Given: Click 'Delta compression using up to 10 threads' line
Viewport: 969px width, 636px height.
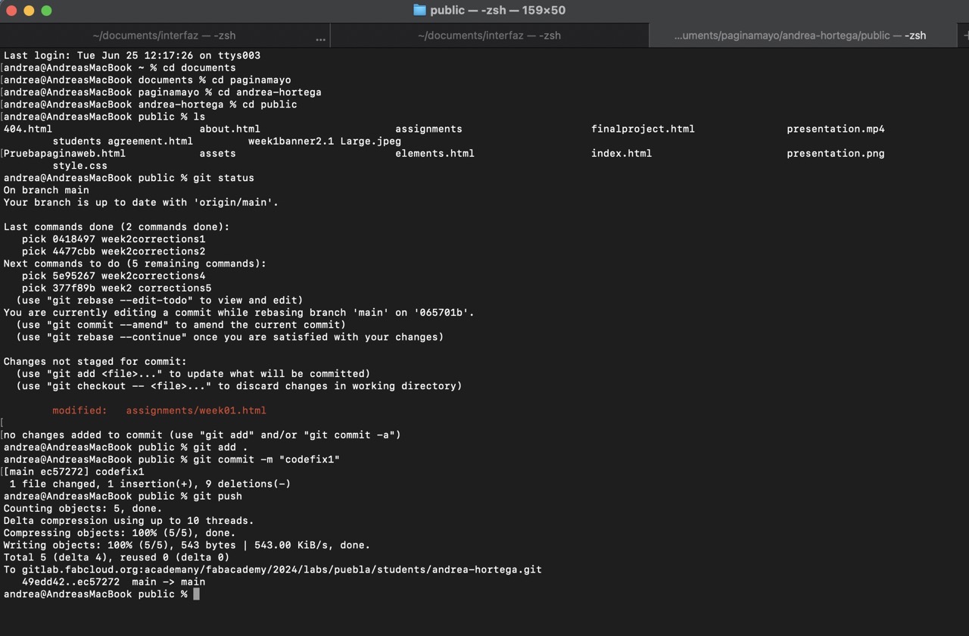Looking at the screenshot, I should pos(129,520).
